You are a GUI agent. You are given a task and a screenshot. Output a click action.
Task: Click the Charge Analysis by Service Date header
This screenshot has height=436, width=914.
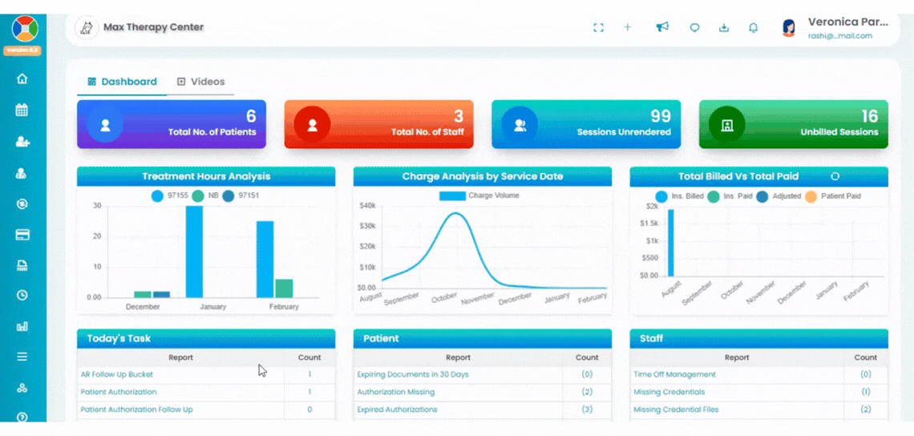point(482,176)
